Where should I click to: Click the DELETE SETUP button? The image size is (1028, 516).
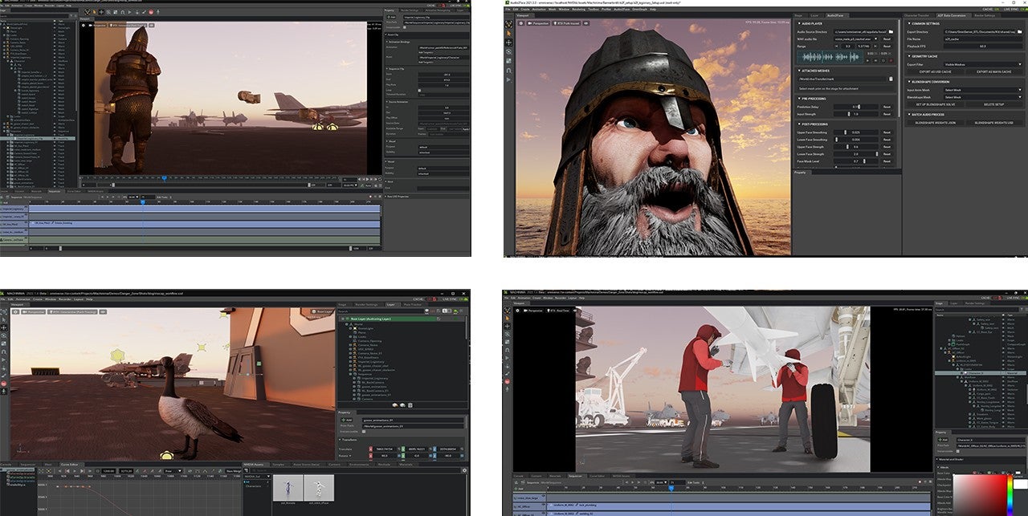(993, 104)
